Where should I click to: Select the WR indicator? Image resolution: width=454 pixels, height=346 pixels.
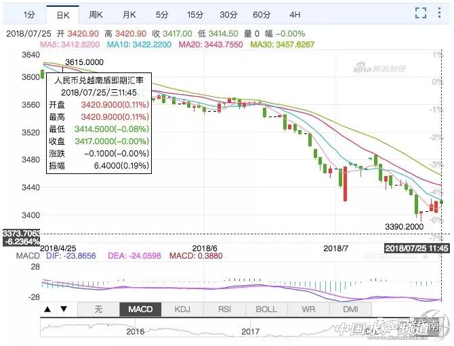click(x=308, y=309)
